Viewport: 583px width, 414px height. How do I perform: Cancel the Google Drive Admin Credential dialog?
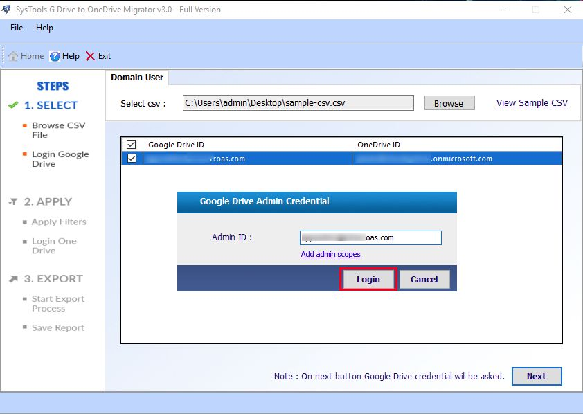click(424, 280)
